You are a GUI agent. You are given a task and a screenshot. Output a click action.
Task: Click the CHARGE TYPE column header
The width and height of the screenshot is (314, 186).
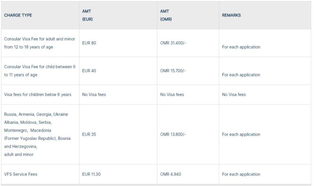coord(18,15)
